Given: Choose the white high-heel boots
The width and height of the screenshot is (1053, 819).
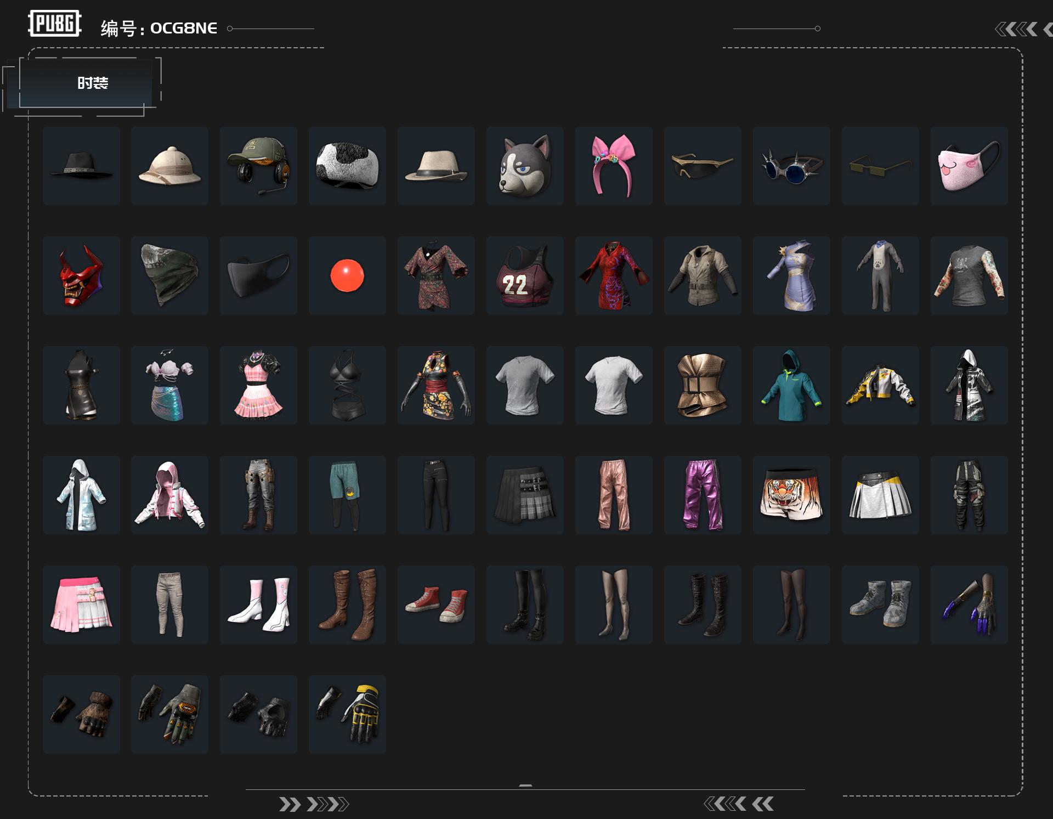Looking at the screenshot, I should [258, 605].
